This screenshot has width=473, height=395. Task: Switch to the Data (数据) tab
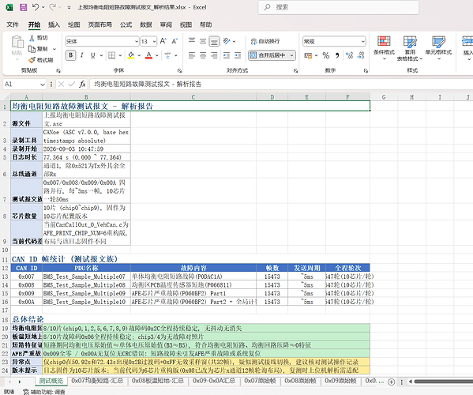(x=146, y=24)
